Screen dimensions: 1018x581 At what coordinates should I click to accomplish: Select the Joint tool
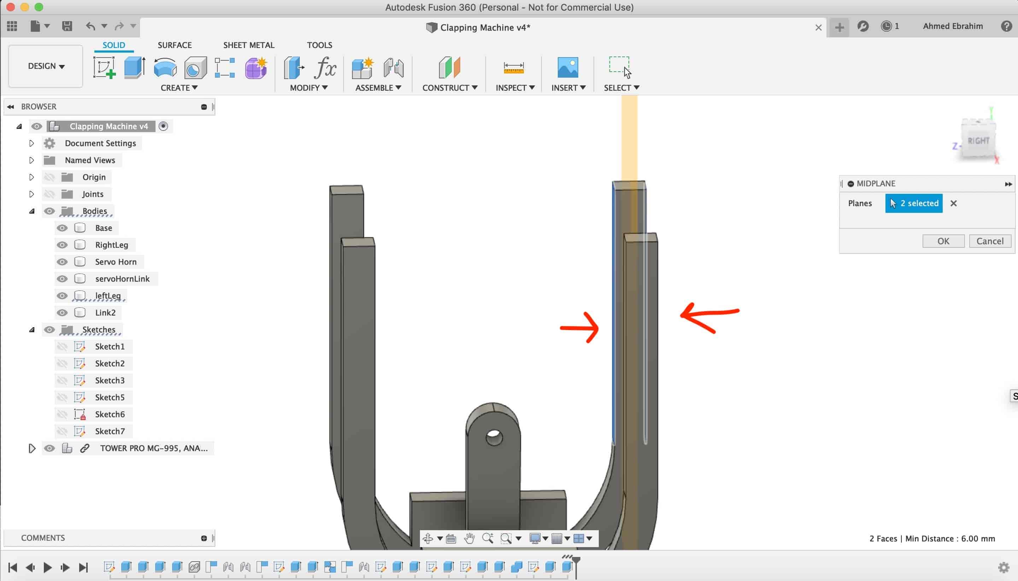tap(393, 67)
